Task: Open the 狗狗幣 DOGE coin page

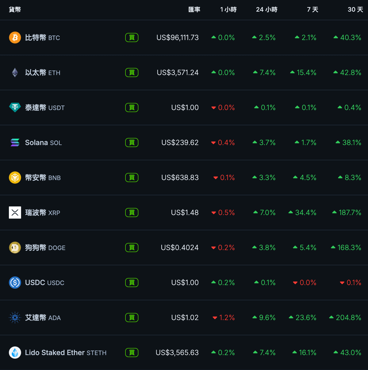Action: pyautogui.click(x=45, y=247)
